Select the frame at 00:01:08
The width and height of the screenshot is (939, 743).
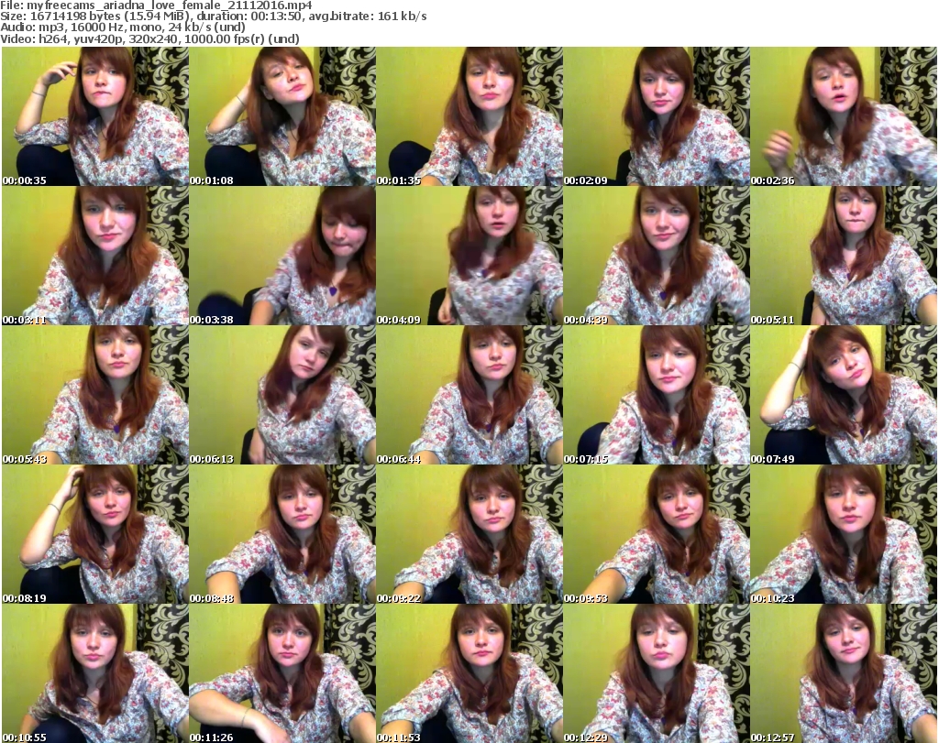282,116
